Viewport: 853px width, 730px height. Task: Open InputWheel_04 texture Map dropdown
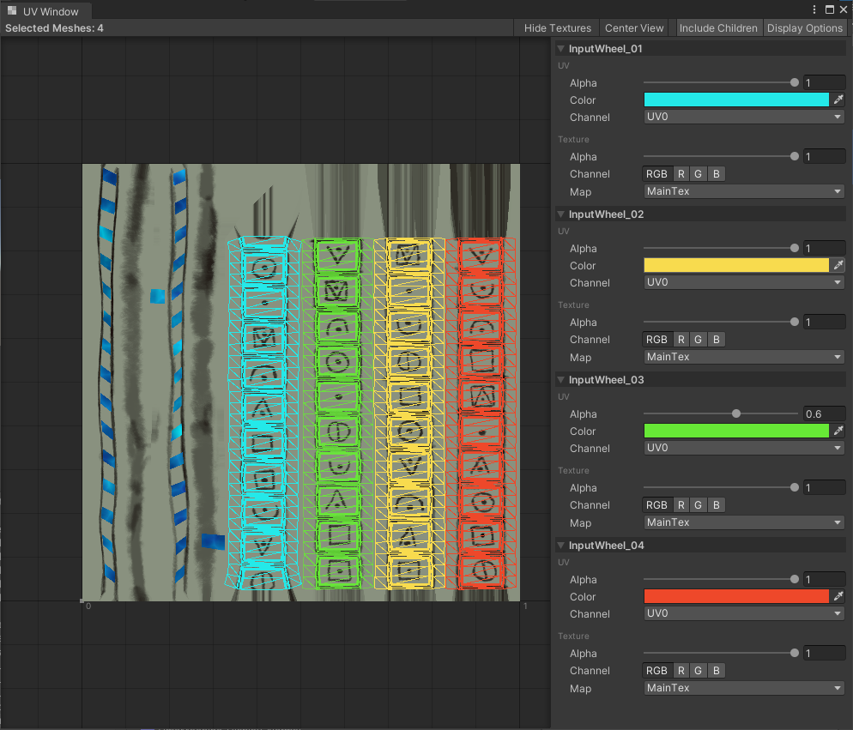[744, 688]
